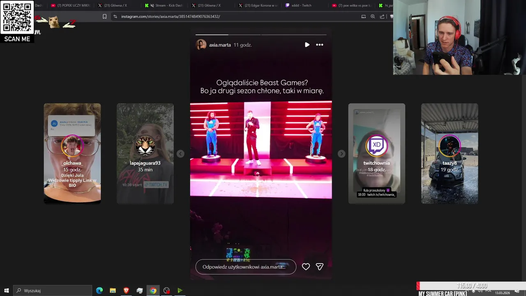
Task: Switch to Edgar Korona X tab
Action: click(258, 5)
